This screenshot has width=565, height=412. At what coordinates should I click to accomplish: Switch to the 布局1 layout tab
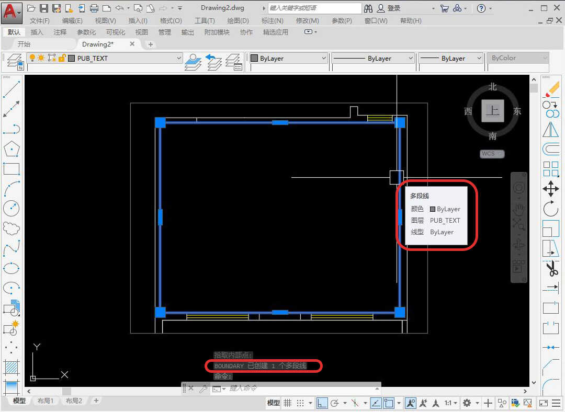(x=45, y=401)
